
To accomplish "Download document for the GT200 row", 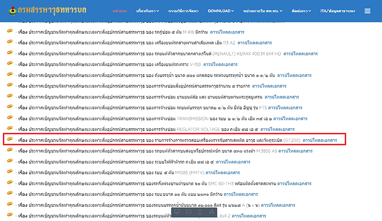I will click(x=319, y=141).
